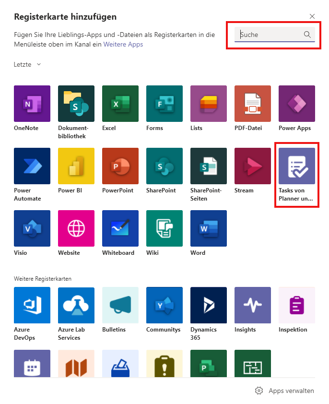Pick the Visio app tile
The width and height of the screenshot is (329, 404).
pyautogui.click(x=32, y=228)
